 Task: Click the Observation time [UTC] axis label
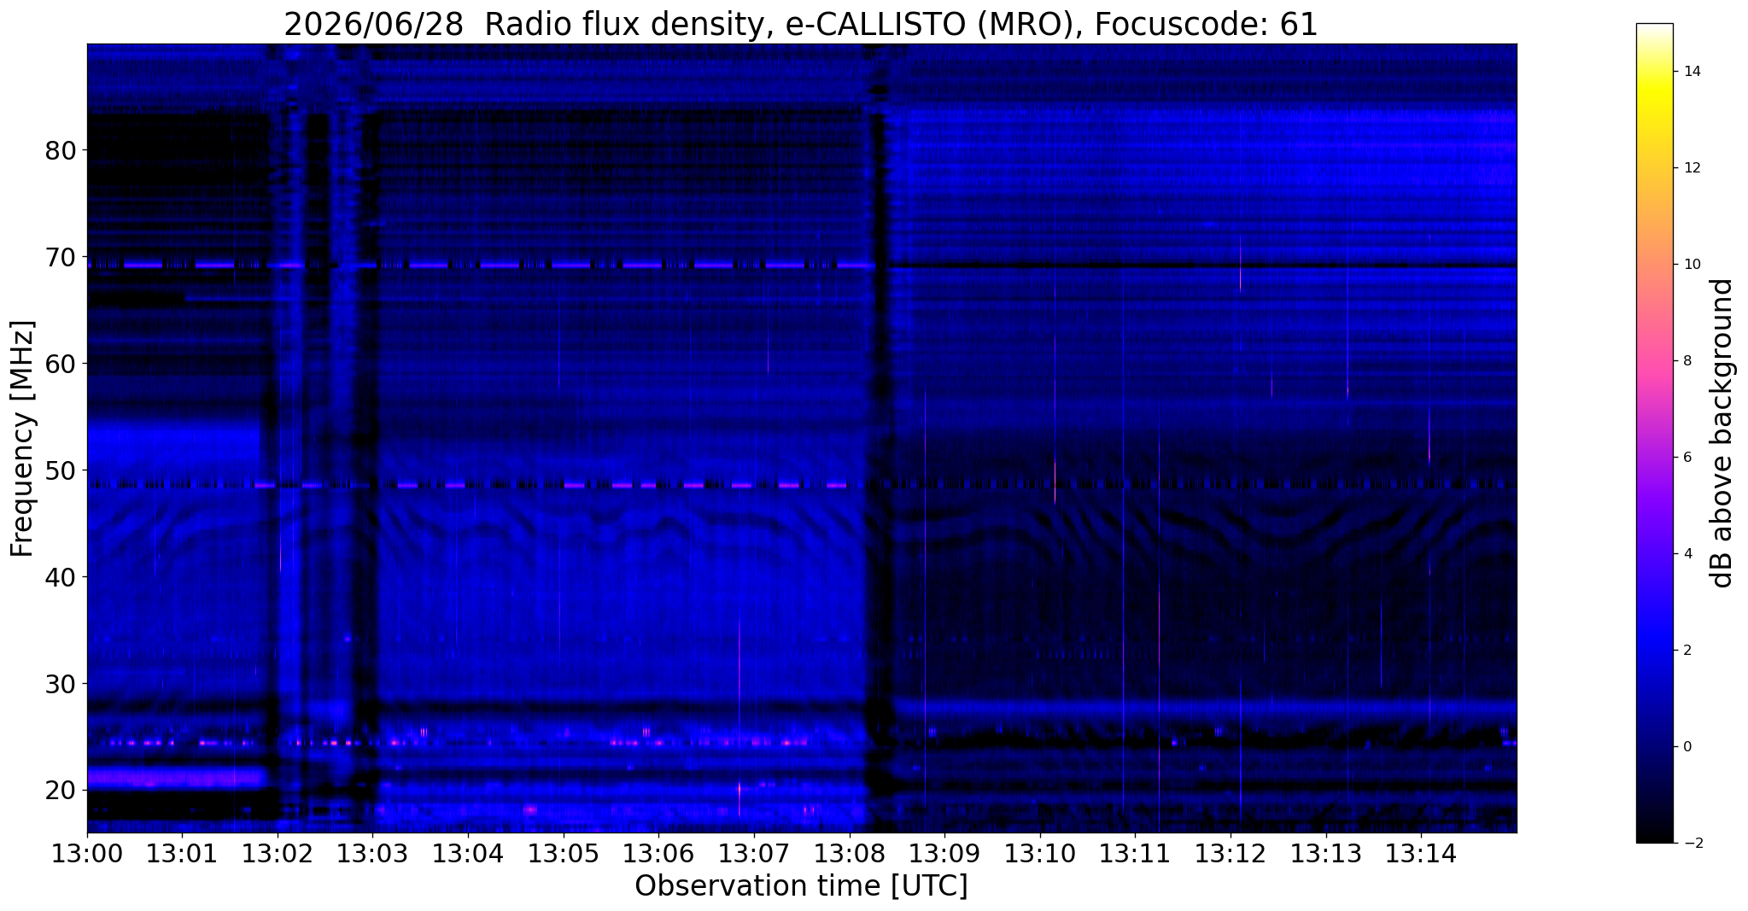[801, 886]
